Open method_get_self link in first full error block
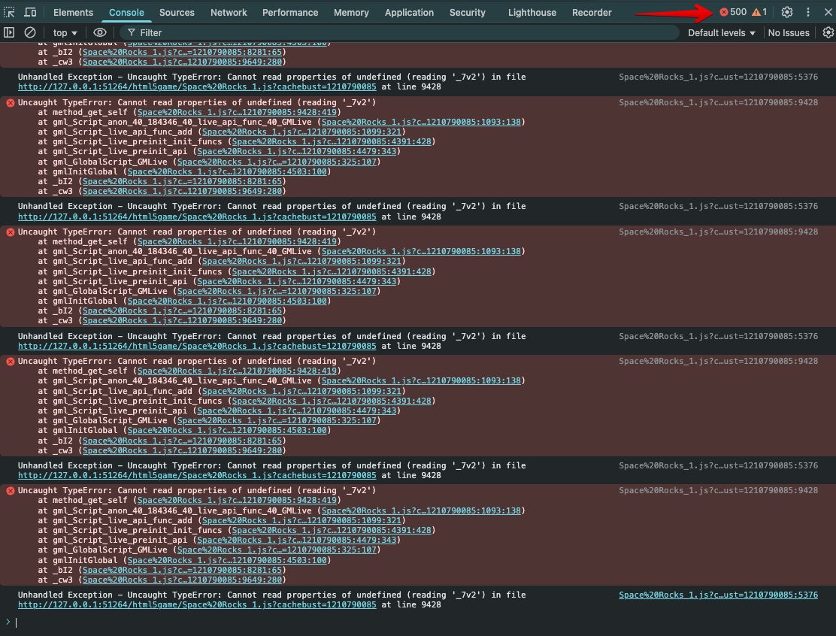The image size is (836, 636). 238,113
